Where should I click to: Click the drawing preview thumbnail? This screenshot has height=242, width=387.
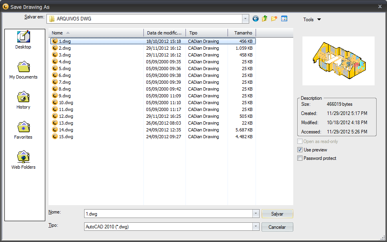339,61
